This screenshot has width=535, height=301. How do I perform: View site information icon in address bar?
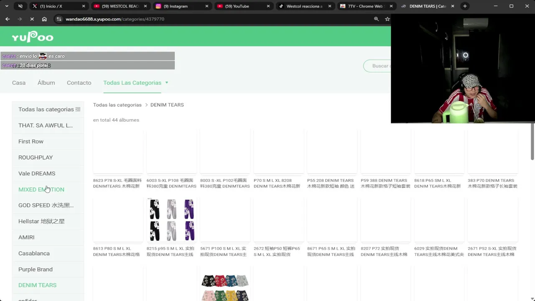pyautogui.click(x=59, y=19)
